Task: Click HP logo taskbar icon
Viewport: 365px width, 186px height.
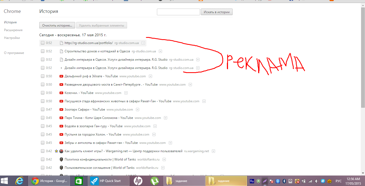Action: coord(138,181)
